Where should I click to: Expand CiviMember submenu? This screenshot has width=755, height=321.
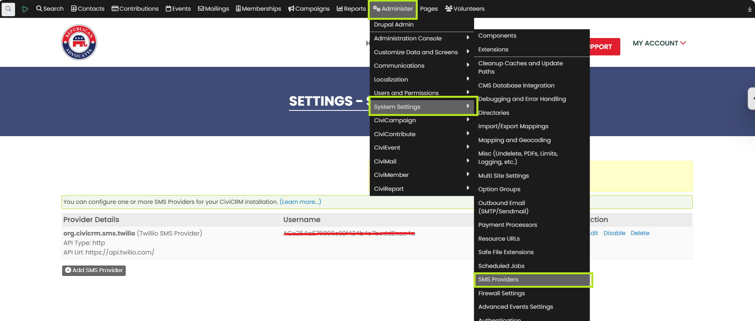pos(422,175)
